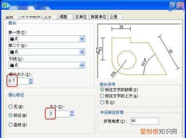Click the dot arrowhead icon in 第二个
The image size is (186, 138).
(12, 52)
